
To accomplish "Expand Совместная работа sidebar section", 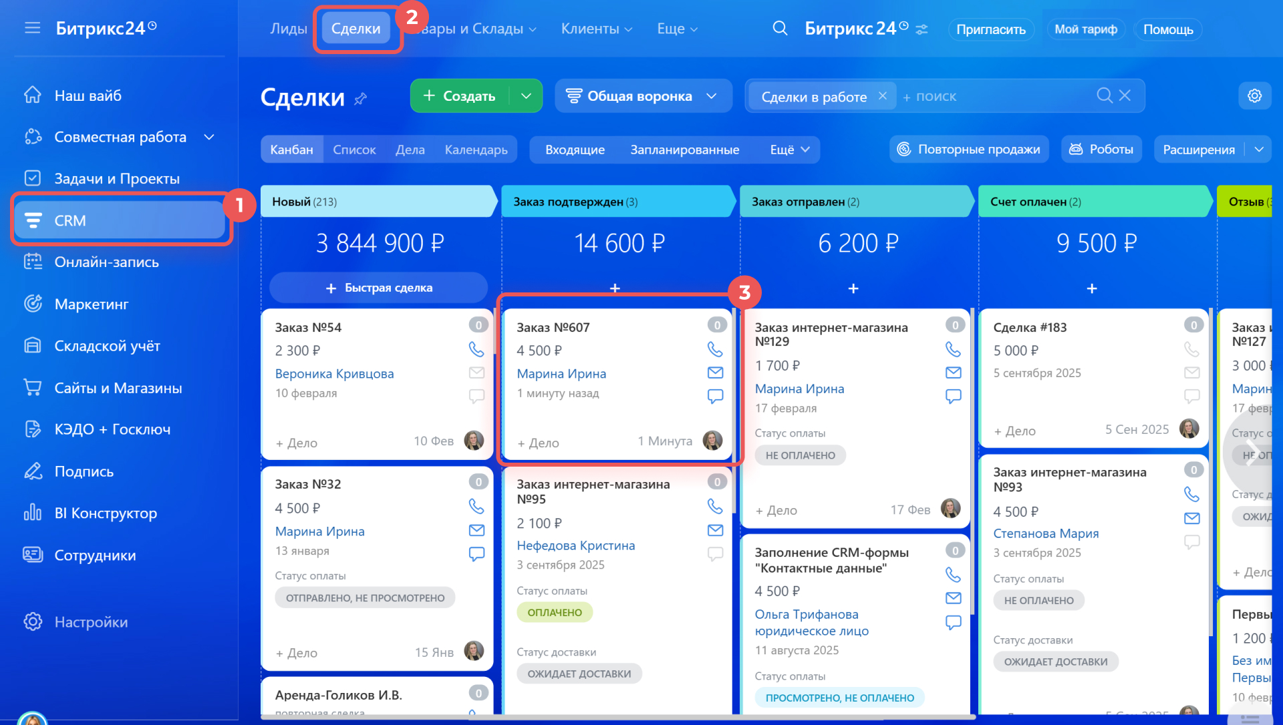I will 209,137.
